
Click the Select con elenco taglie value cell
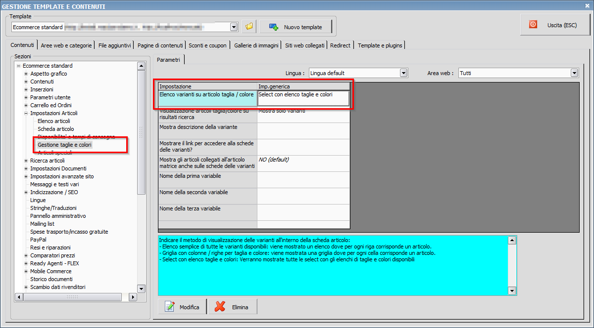[303, 98]
